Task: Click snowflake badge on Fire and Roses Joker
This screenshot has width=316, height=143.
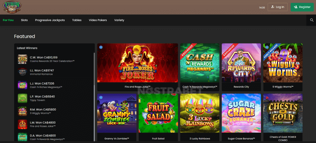Action: coord(101,47)
